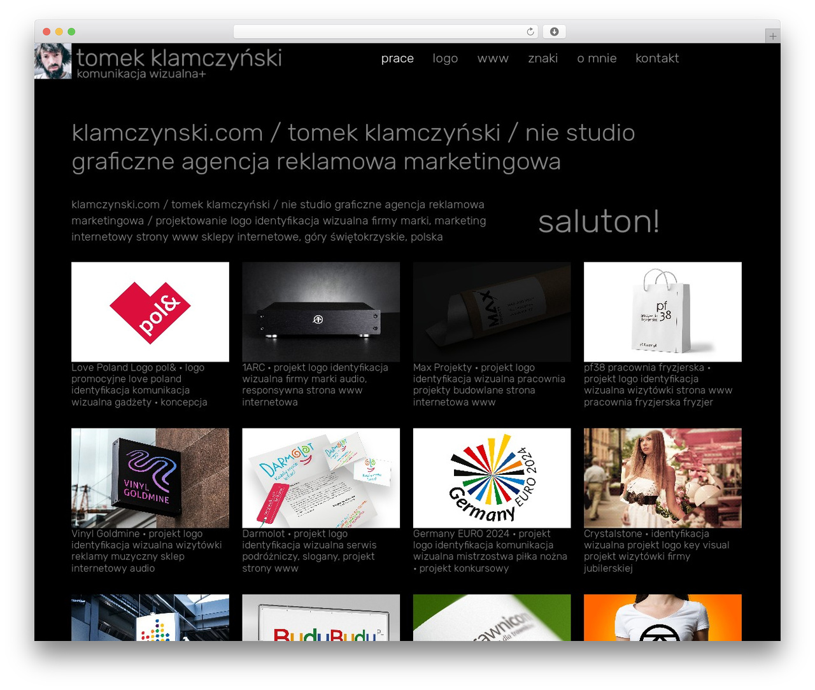815x690 pixels.
Task: Open the 1ARC audio device thumbnail
Action: click(321, 312)
